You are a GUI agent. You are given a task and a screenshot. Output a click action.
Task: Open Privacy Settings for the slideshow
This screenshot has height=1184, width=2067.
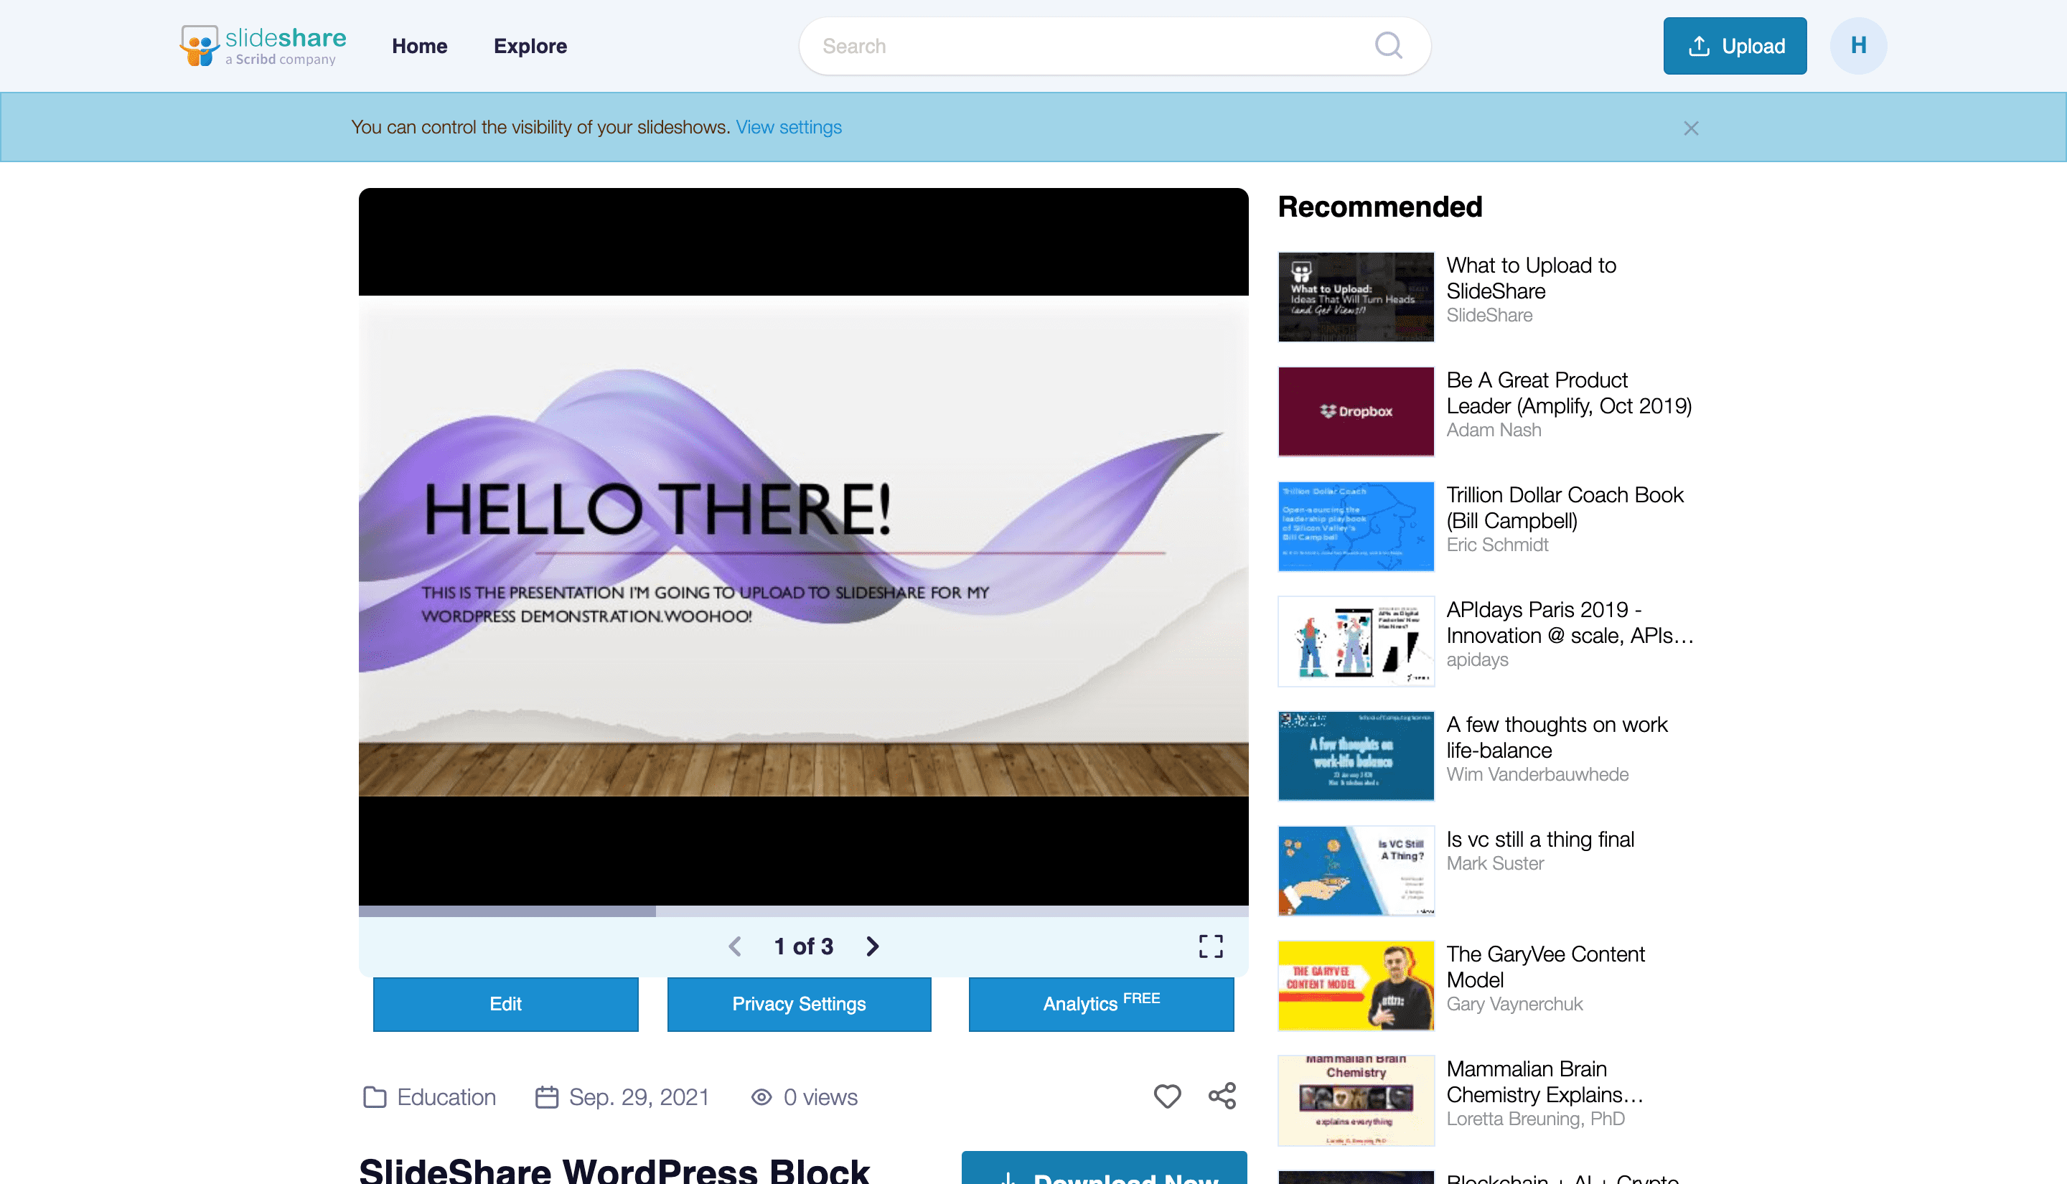(x=799, y=1003)
